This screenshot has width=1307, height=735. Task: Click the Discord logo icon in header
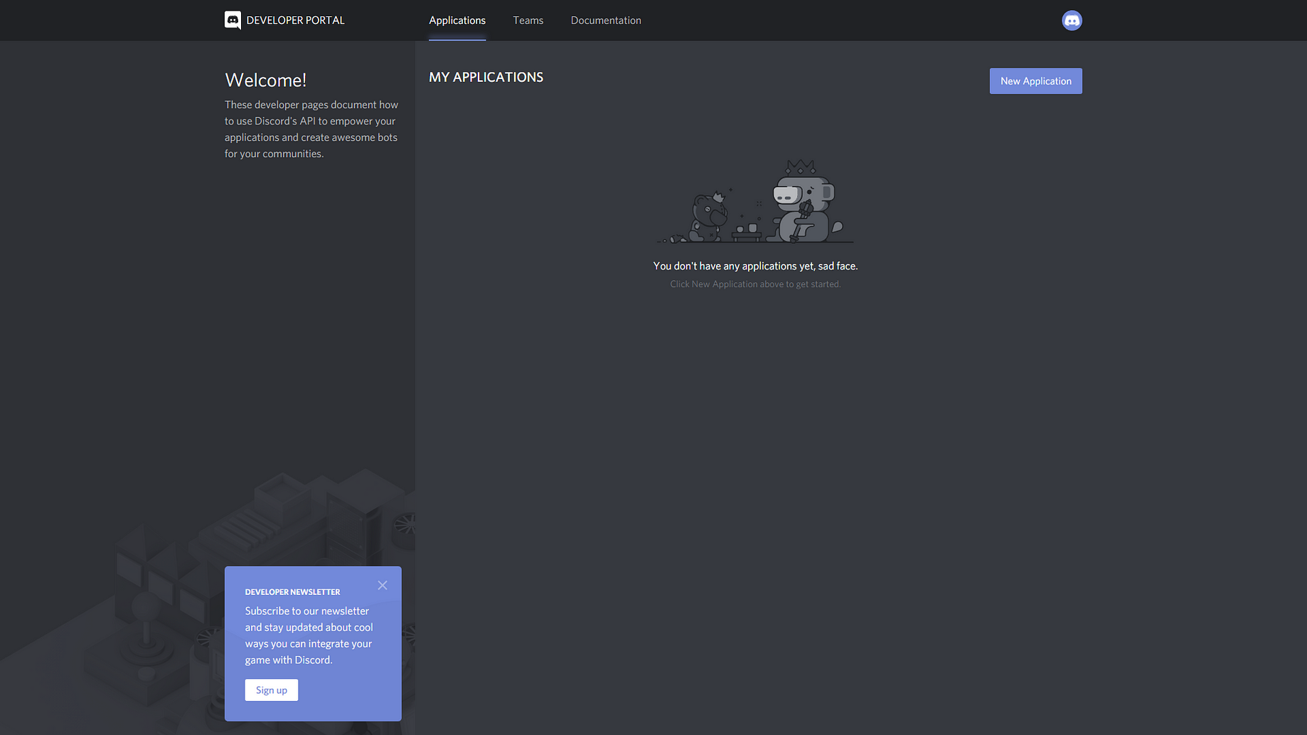(233, 20)
